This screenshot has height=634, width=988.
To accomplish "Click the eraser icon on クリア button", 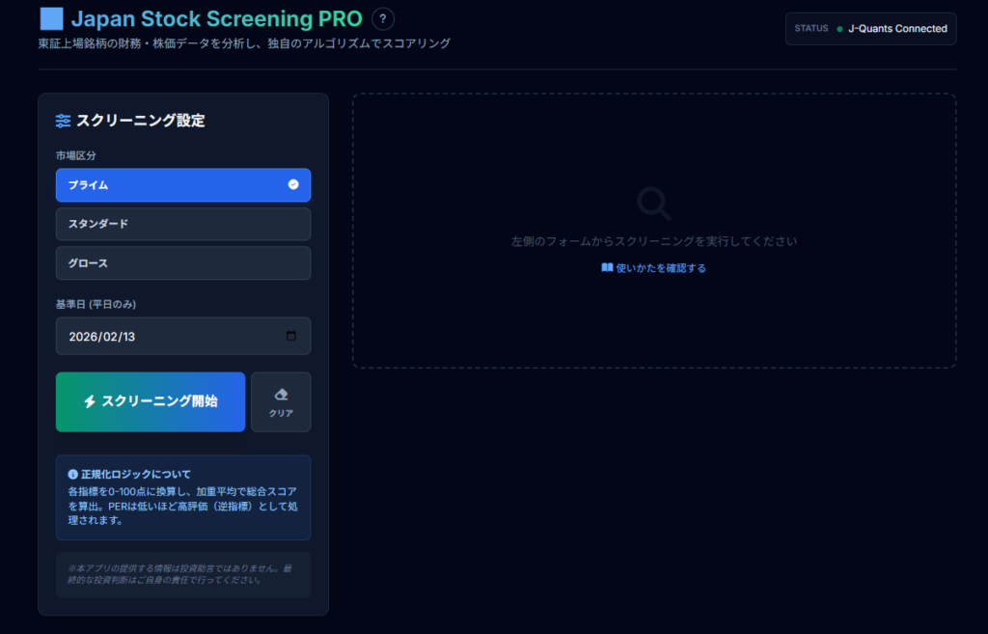I will (x=281, y=395).
